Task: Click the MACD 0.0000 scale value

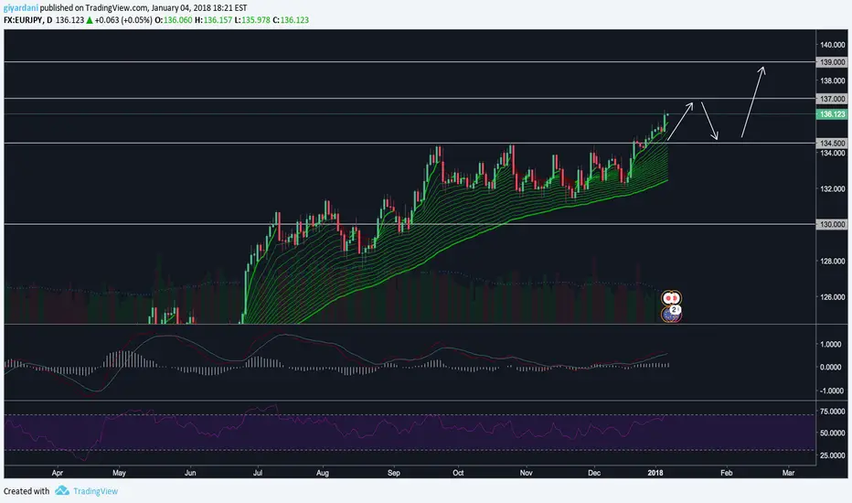Action: tap(831, 367)
